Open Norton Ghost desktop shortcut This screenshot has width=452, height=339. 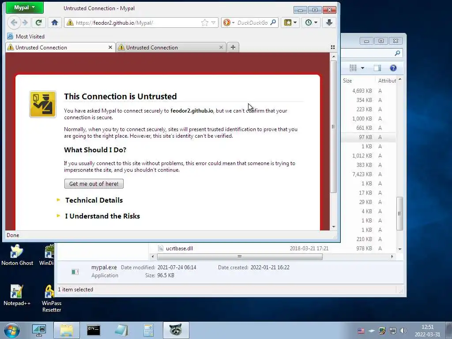(x=17, y=255)
